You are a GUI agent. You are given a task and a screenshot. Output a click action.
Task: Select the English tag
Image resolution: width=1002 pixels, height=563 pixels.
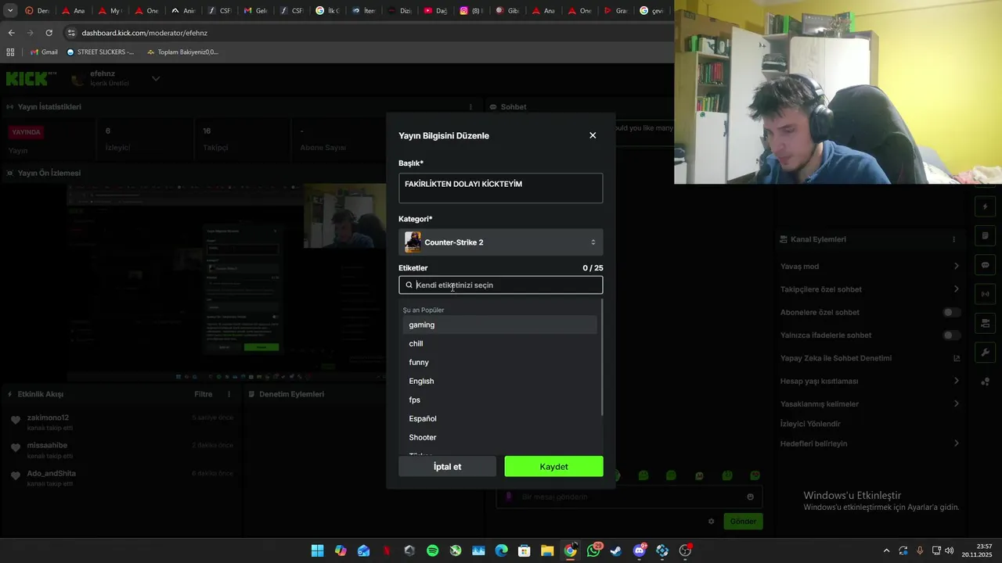[499, 381]
